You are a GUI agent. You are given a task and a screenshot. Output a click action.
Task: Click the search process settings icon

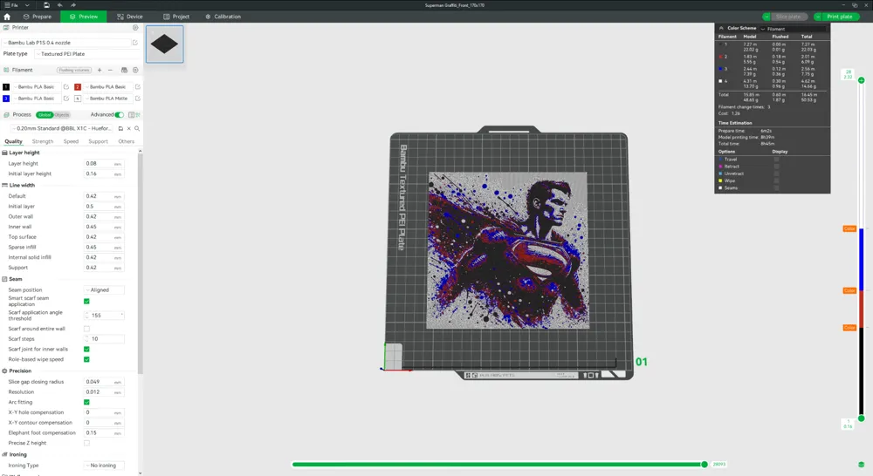click(137, 128)
